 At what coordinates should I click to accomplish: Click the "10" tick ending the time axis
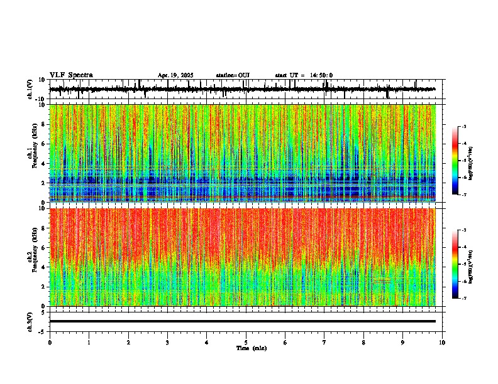(442, 343)
